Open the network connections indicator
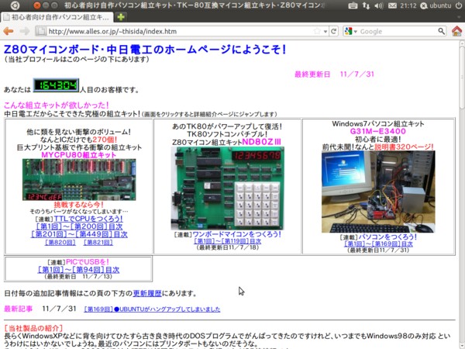 pyautogui.click(x=366, y=5)
